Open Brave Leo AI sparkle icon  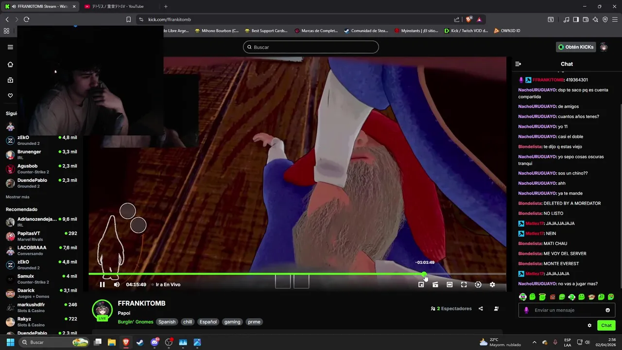[x=595, y=19]
